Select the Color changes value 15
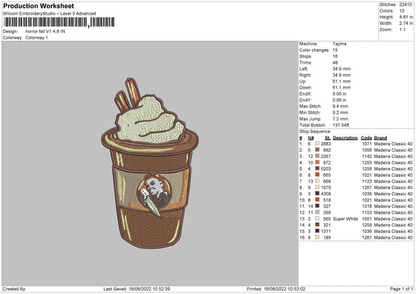The height and width of the screenshot is (294, 416). [335, 50]
